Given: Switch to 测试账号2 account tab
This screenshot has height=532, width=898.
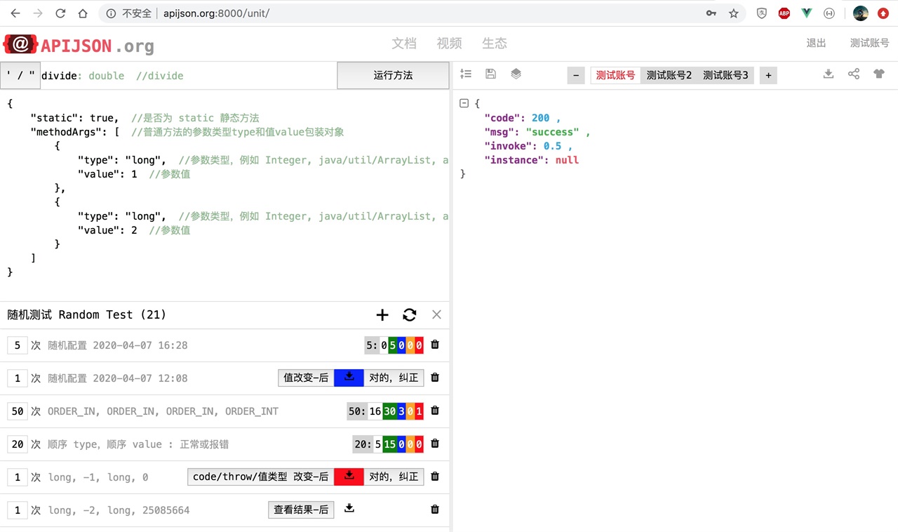Looking at the screenshot, I should 668,74.
